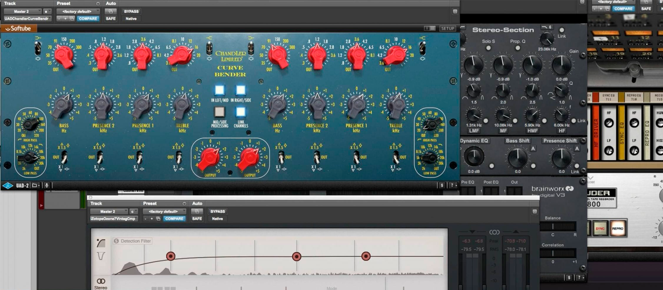Click the UAD-2 microphone icon
This screenshot has width=663, height=290.
(47, 186)
